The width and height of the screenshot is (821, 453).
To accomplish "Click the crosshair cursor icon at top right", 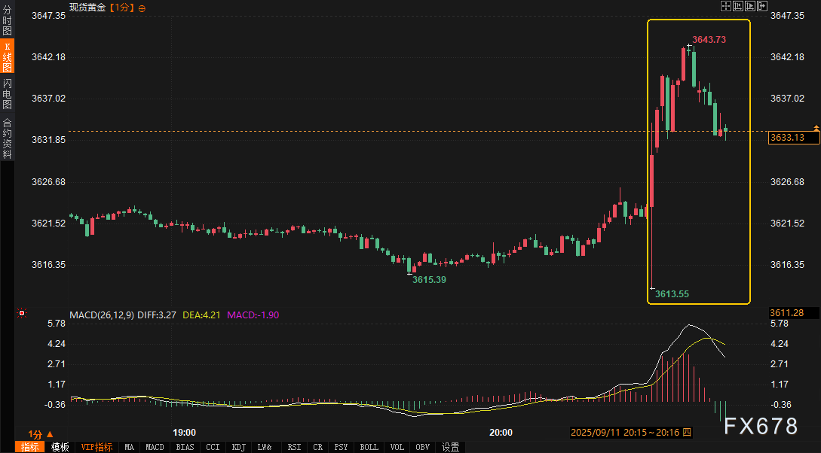I will coord(726,6).
